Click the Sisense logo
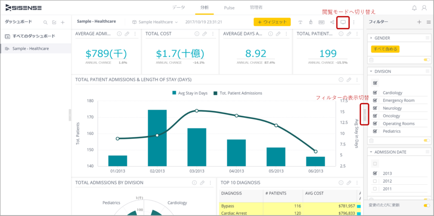This screenshot has width=434, height=216. (24, 8)
